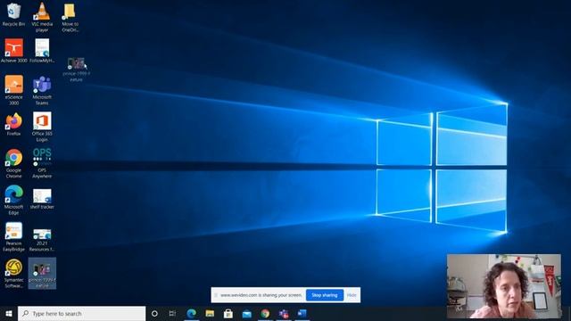Select the Achieve 3000 desktop shortcut
571x321 pixels.
tap(14, 51)
